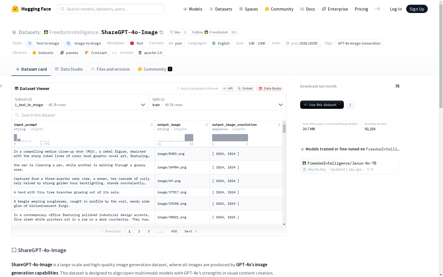Click the Janus-4o-7B model avatar icon

point(304,163)
